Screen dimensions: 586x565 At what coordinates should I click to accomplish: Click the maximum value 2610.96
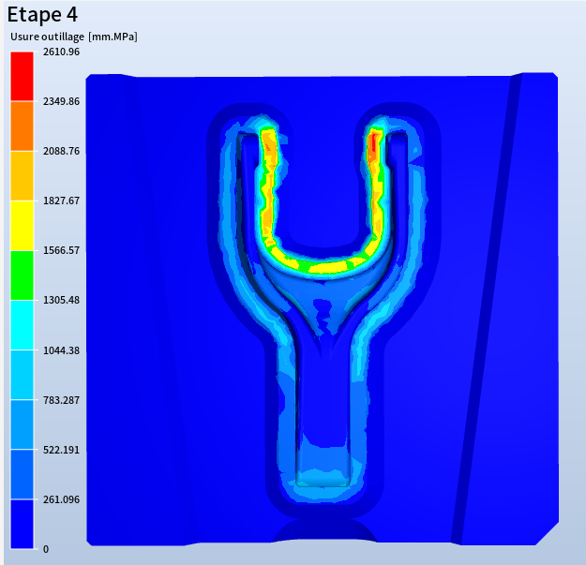61,52
